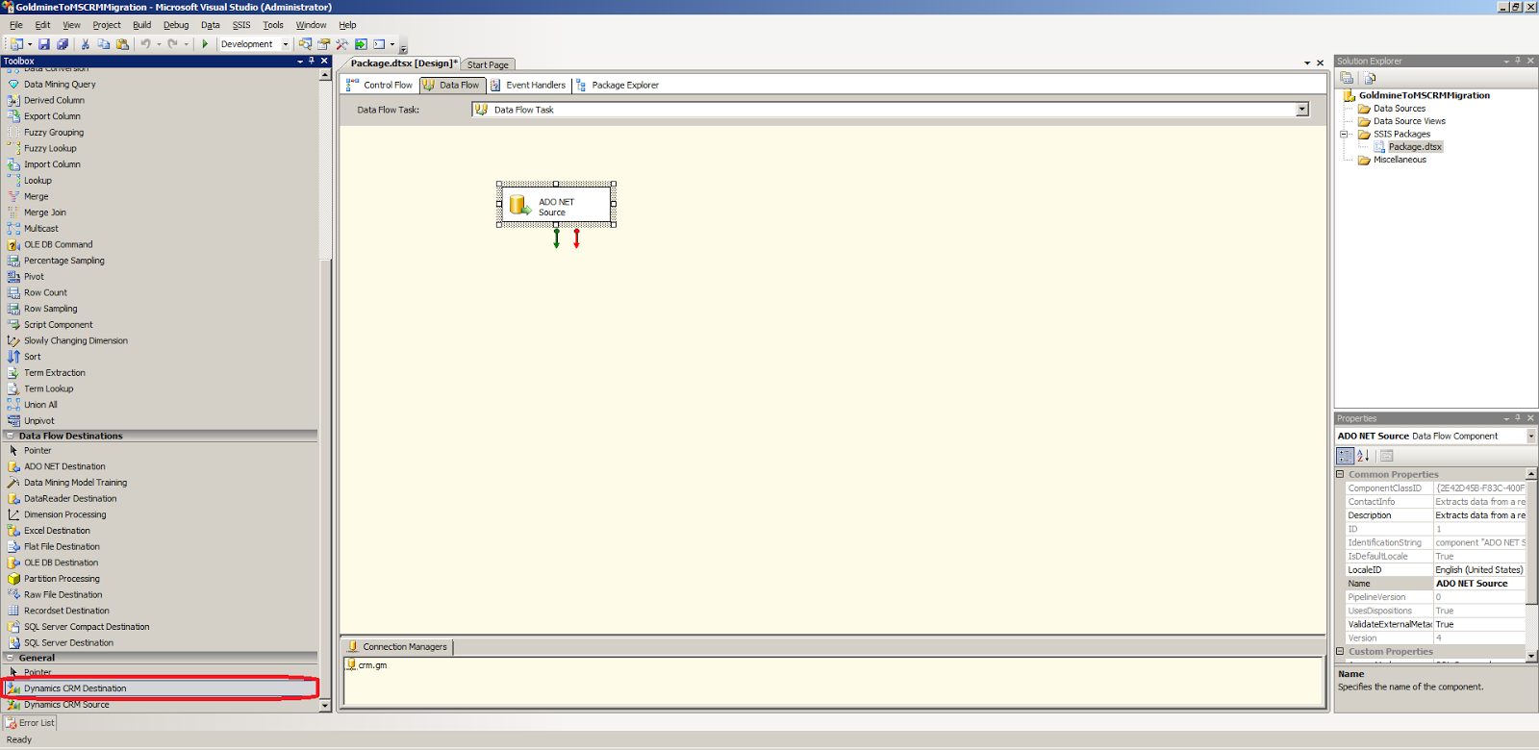Click the Paste clipboard icon
The height and width of the screenshot is (750, 1539).
pyautogui.click(x=122, y=44)
